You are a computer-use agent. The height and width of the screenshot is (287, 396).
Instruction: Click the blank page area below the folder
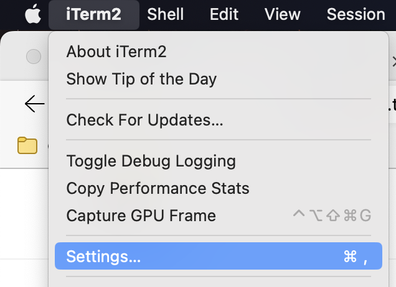[x=25, y=211]
